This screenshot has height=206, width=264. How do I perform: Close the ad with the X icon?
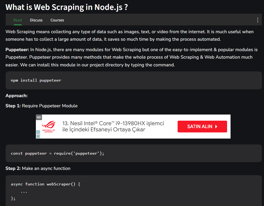point(38,136)
